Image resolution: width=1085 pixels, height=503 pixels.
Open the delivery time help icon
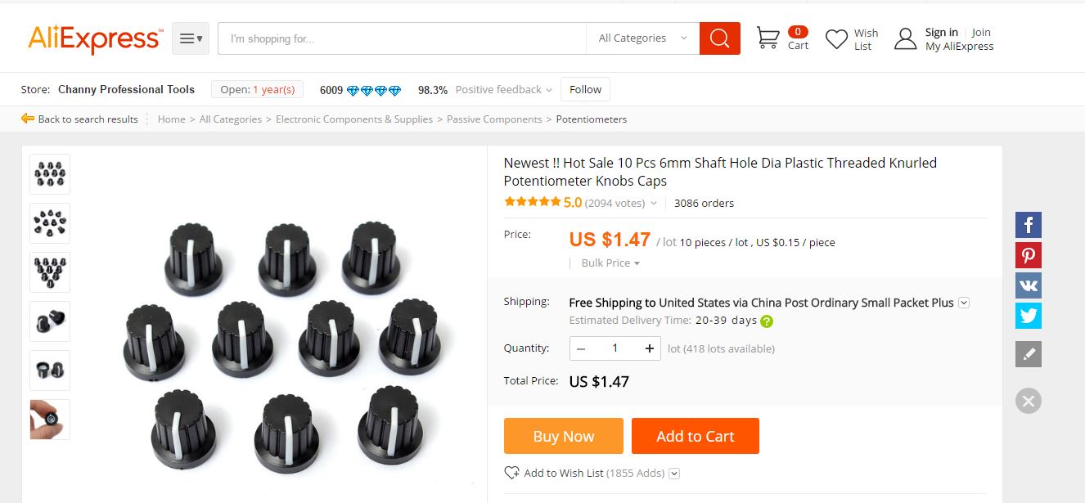point(767,321)
